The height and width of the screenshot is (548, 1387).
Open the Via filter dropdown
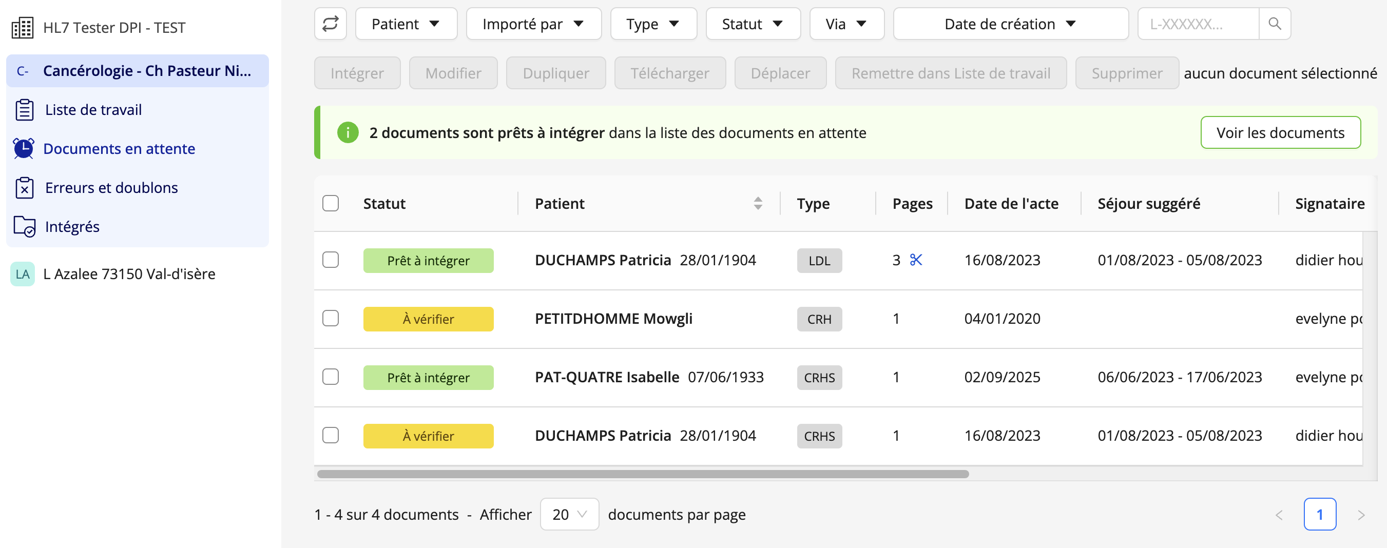point(846,24)
